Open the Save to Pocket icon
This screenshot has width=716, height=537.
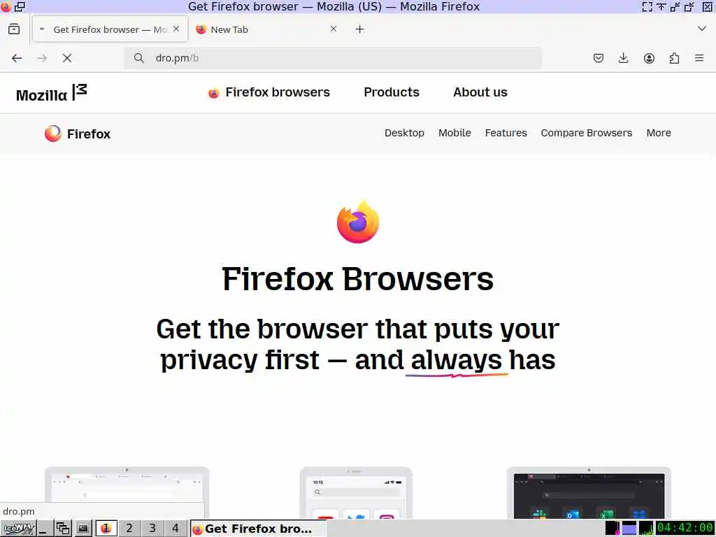pyautogui.click(x=599, y=58)
